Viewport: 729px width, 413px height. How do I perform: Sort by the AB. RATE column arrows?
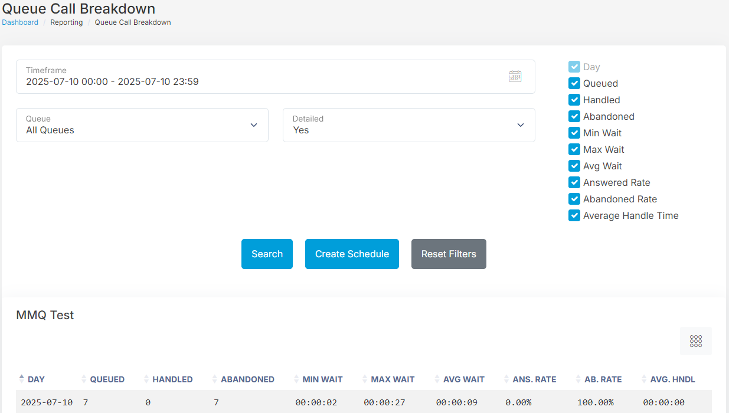(x=578, y=379)
